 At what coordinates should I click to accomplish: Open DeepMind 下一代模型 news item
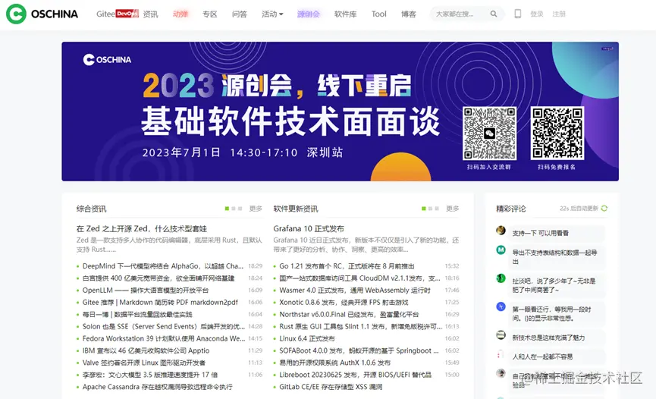click(163, 265)
